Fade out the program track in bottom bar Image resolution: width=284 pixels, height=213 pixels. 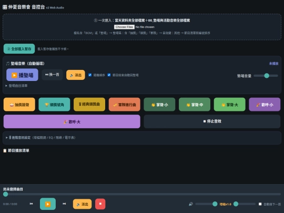[x=82, y=204]
